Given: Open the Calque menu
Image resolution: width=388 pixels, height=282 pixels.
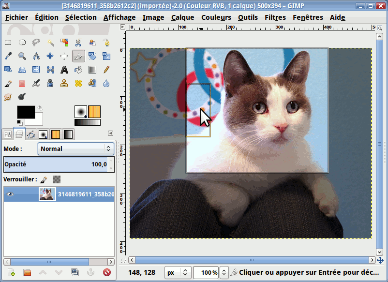Looking at the screenshot, I should [x=182, y=17].
